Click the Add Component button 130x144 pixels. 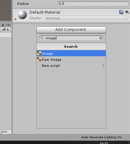pos(71,30)
